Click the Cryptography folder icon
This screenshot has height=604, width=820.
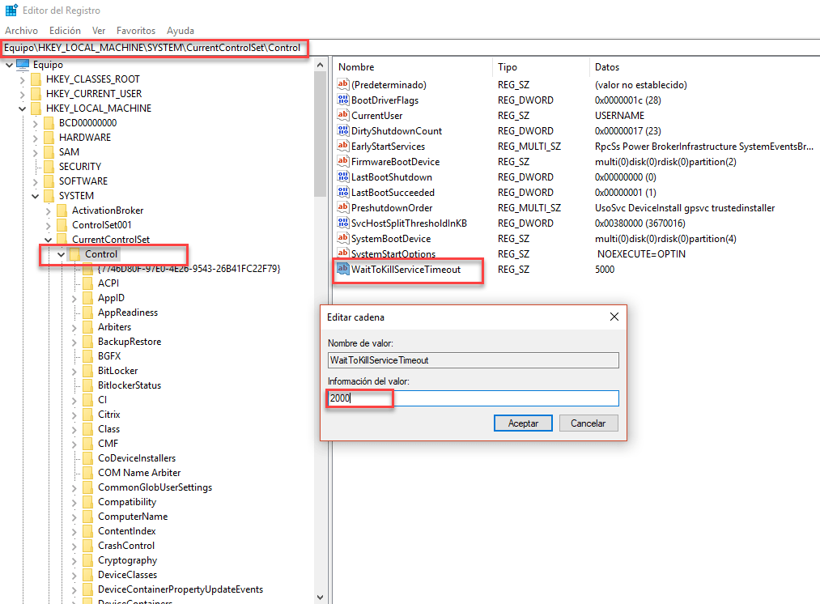point(87,560)
